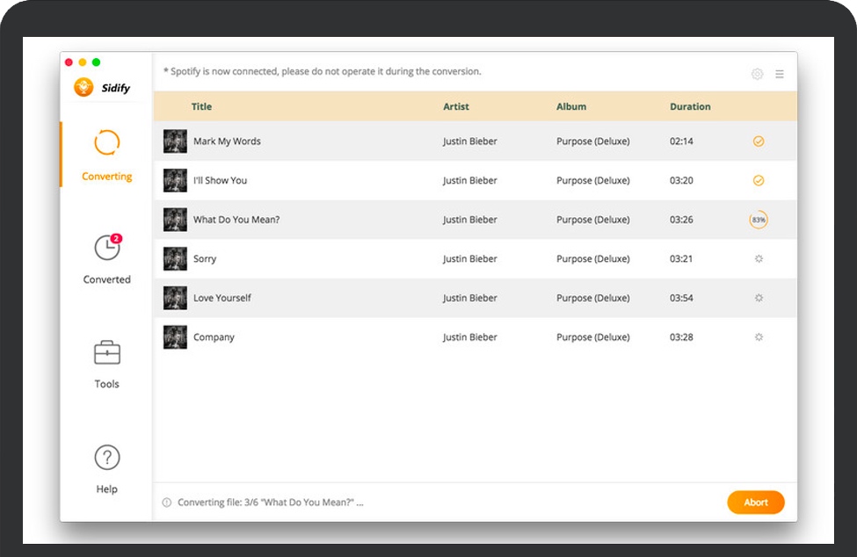Switch to the Converting tab
Image resolution: width=857 pixels, height=557 pixels.
point(106,155)
